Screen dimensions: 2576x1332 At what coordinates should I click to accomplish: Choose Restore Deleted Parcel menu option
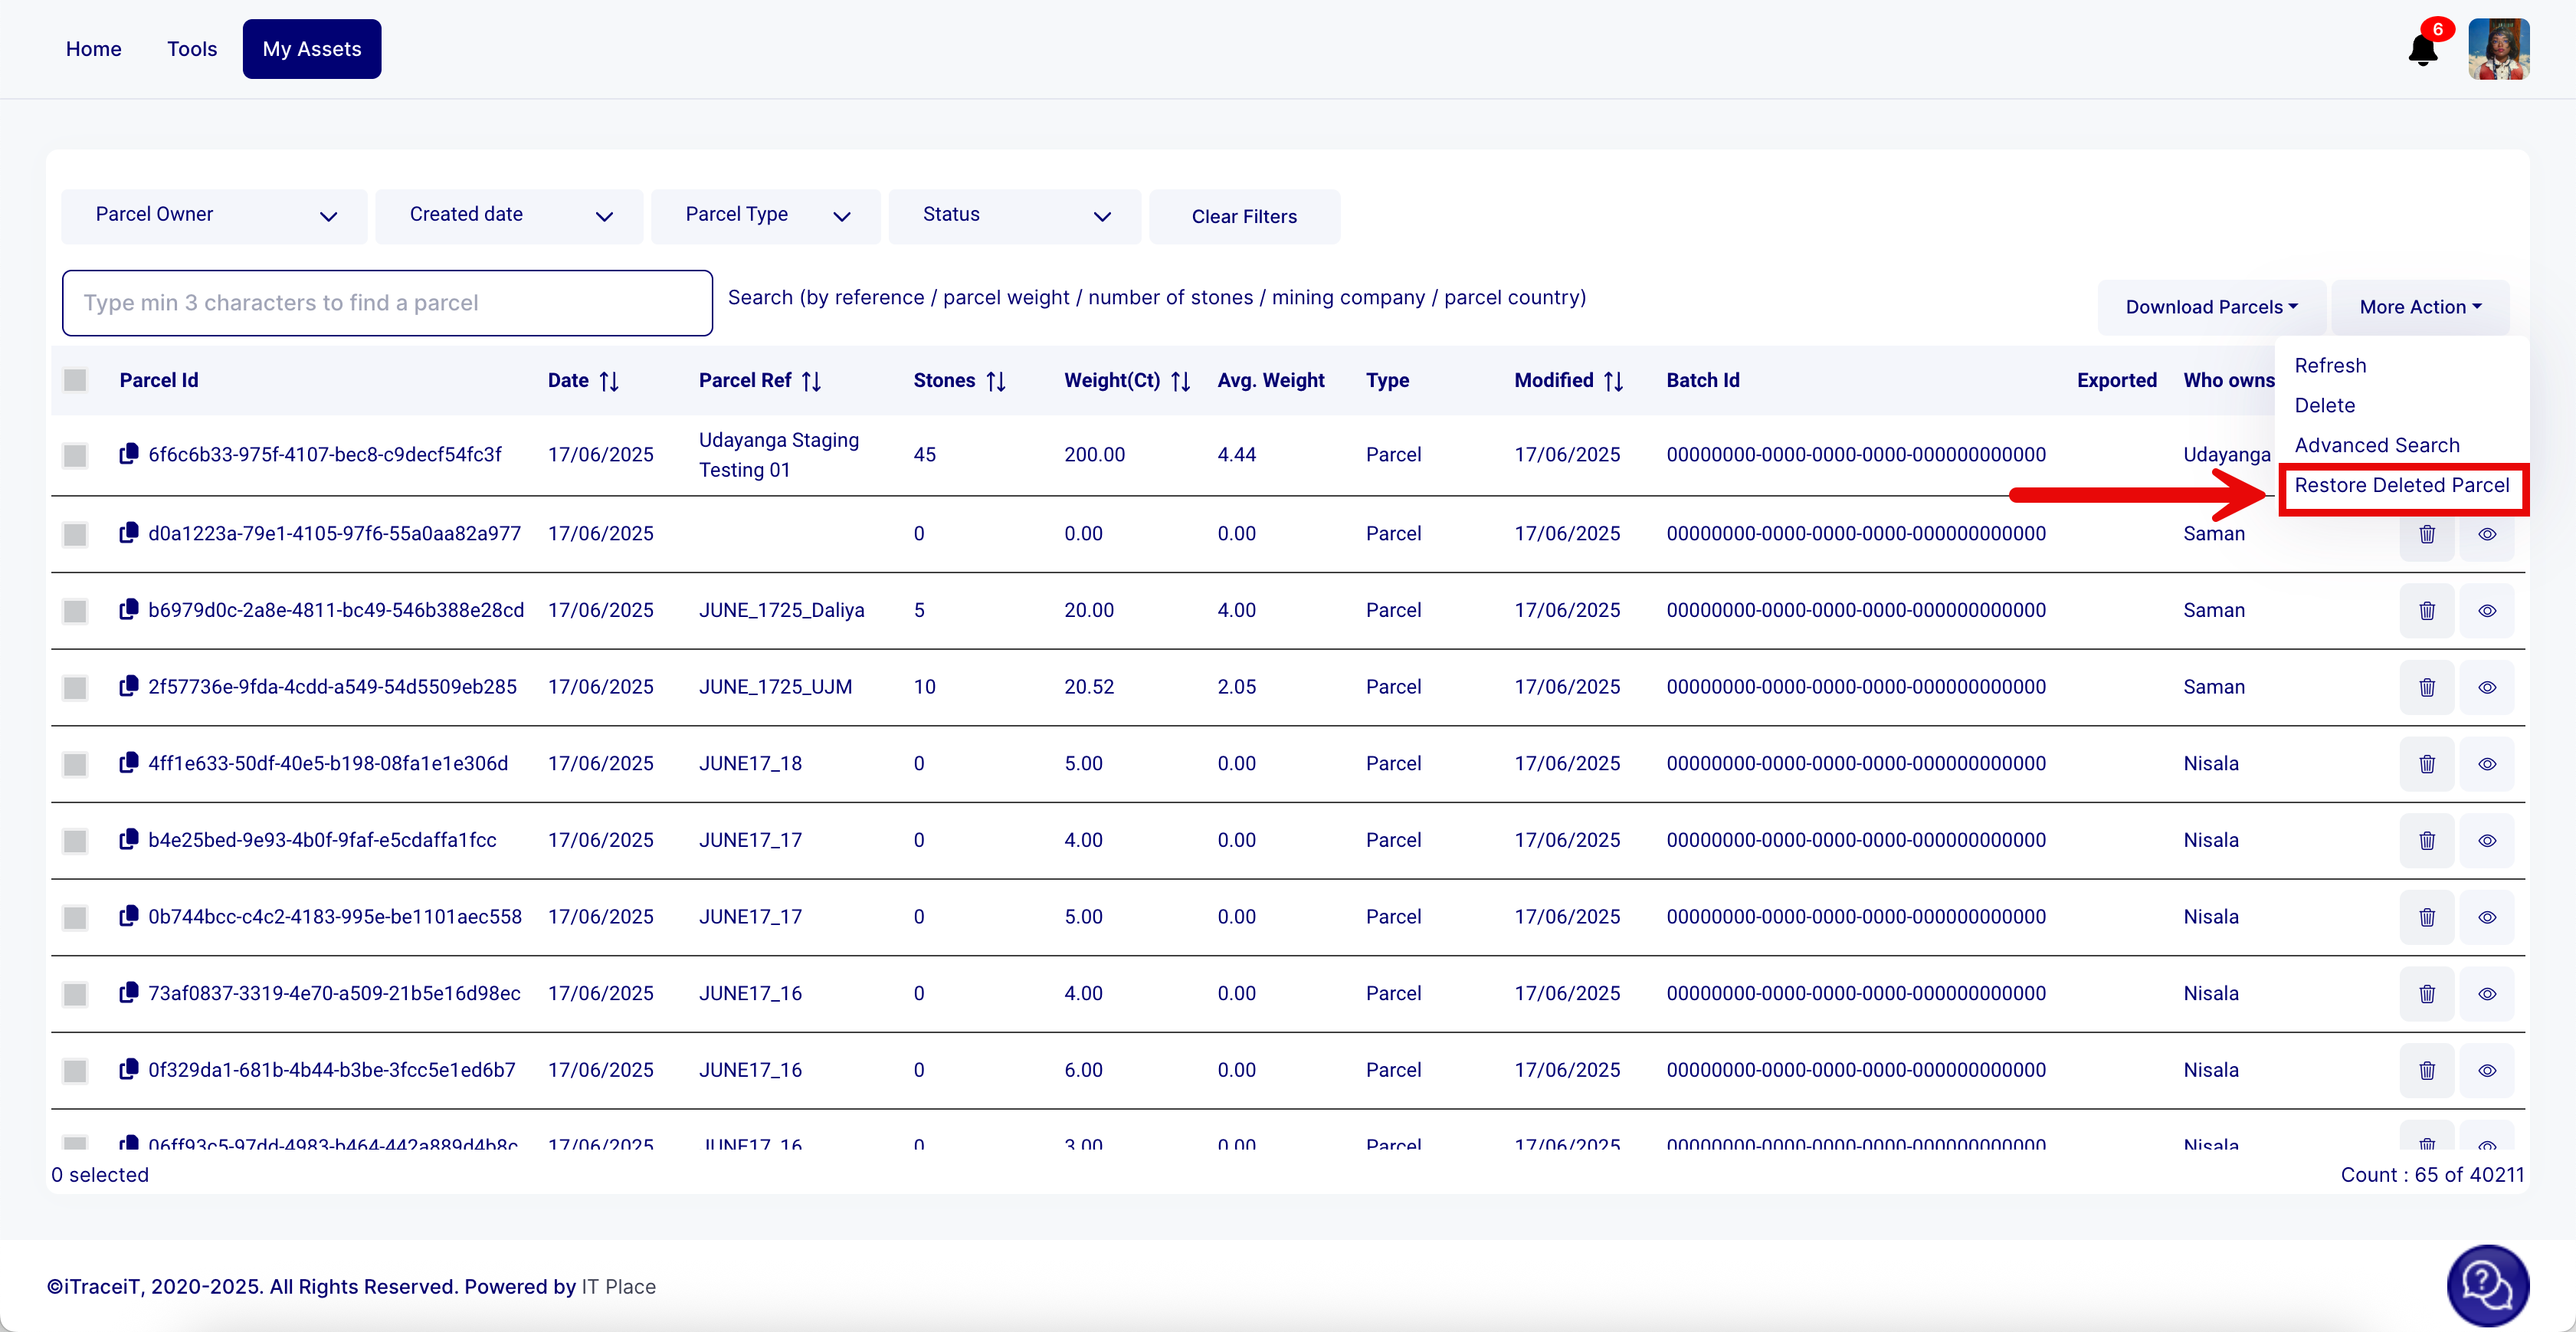tap(2401, 486)
